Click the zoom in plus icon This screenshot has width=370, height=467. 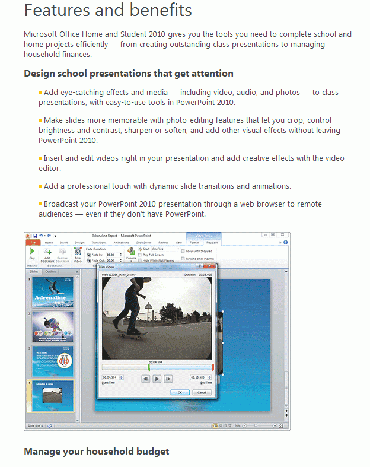tap(275, 426)
